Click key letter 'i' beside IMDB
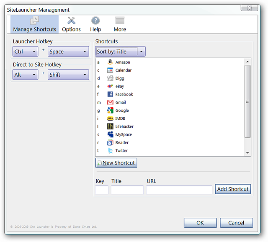Image resolution: width=268 pixels, height=242 pixels. coord(98,118)
